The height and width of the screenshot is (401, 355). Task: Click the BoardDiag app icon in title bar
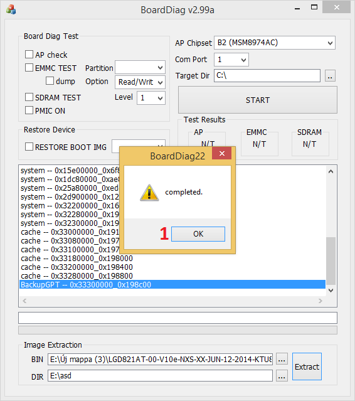pyautogui.click(x=11, y=10)
